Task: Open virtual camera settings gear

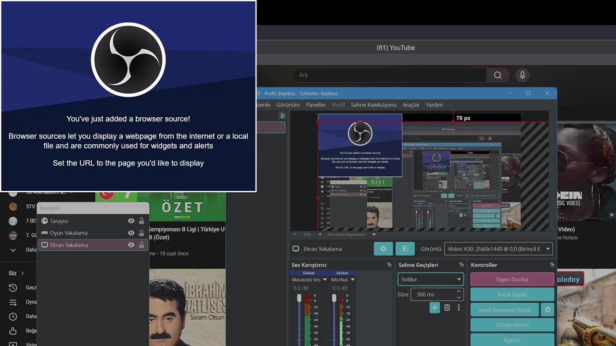Action: tap(547, 309)
